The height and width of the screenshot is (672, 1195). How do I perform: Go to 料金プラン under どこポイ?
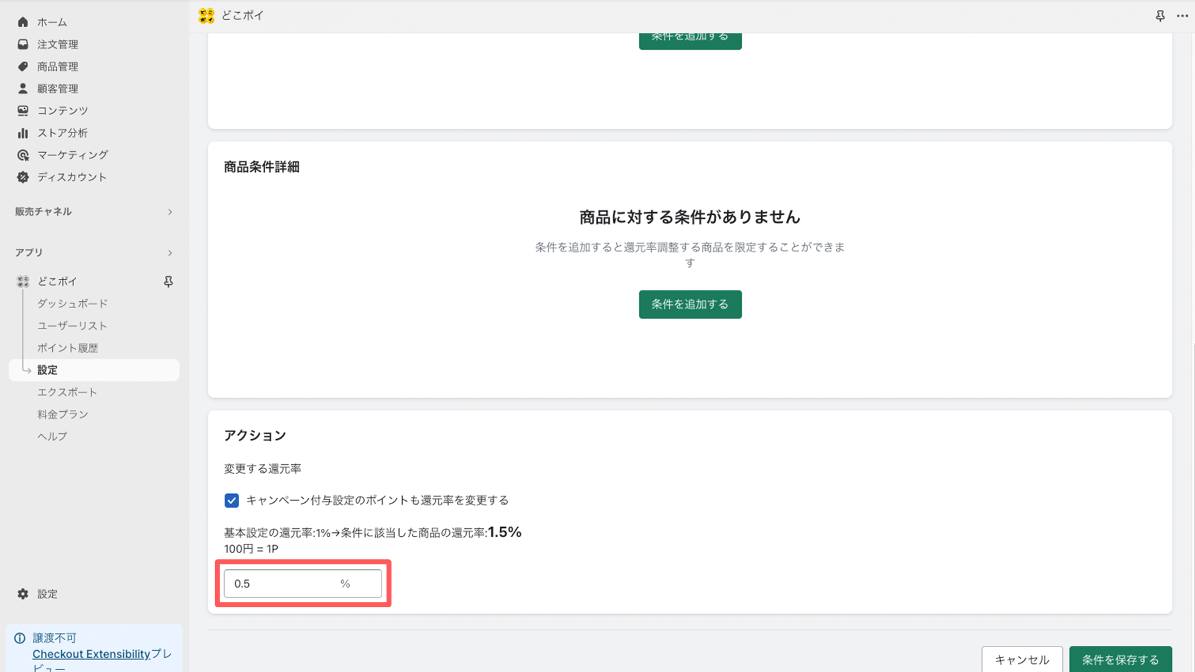(62, 414)
